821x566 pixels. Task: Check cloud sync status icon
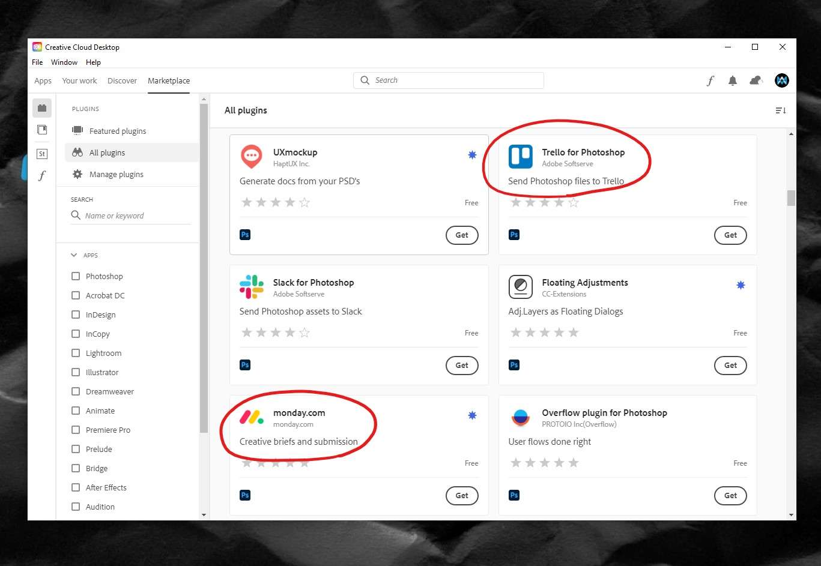756,80
